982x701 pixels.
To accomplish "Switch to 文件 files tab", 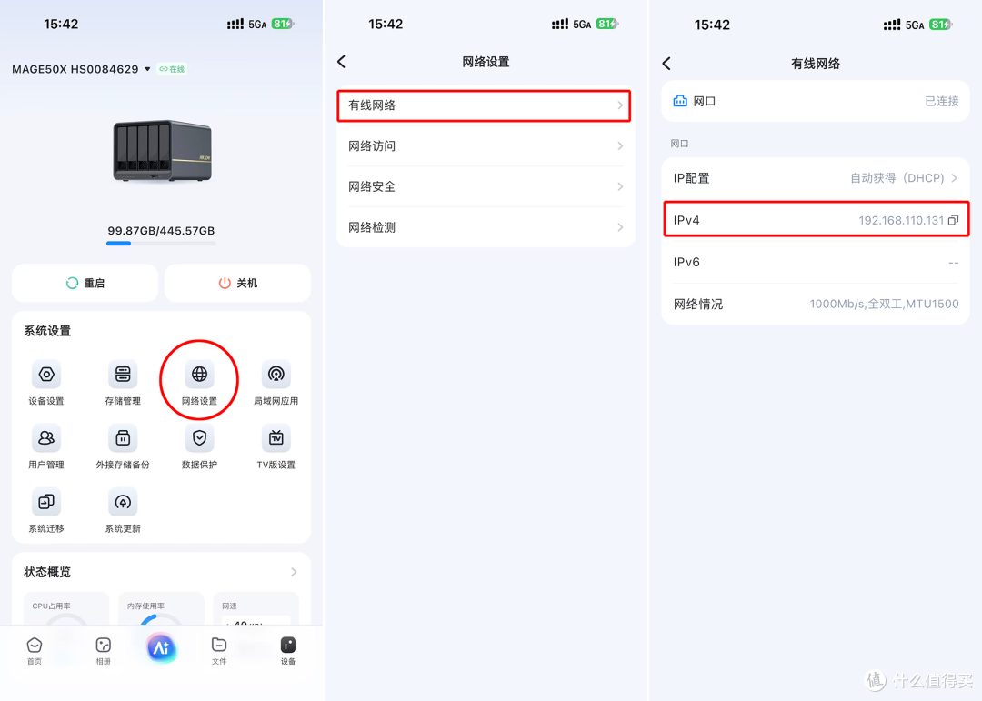I will tap(219, 651).
